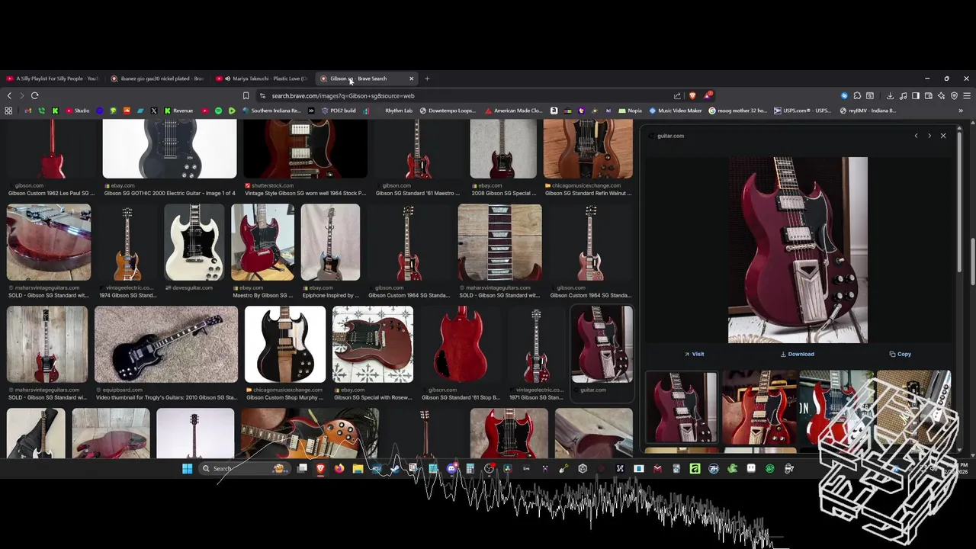Show hidden bookmarks with double chevron
976x549 pixels.
coord(961,111)
